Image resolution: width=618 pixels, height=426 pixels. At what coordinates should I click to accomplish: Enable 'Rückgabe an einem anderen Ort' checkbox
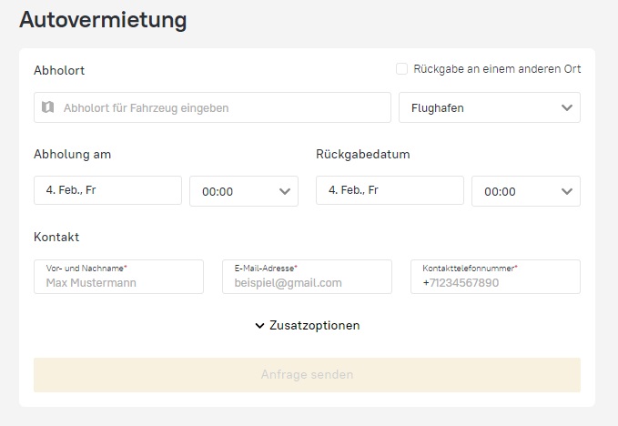pos(401,69)
